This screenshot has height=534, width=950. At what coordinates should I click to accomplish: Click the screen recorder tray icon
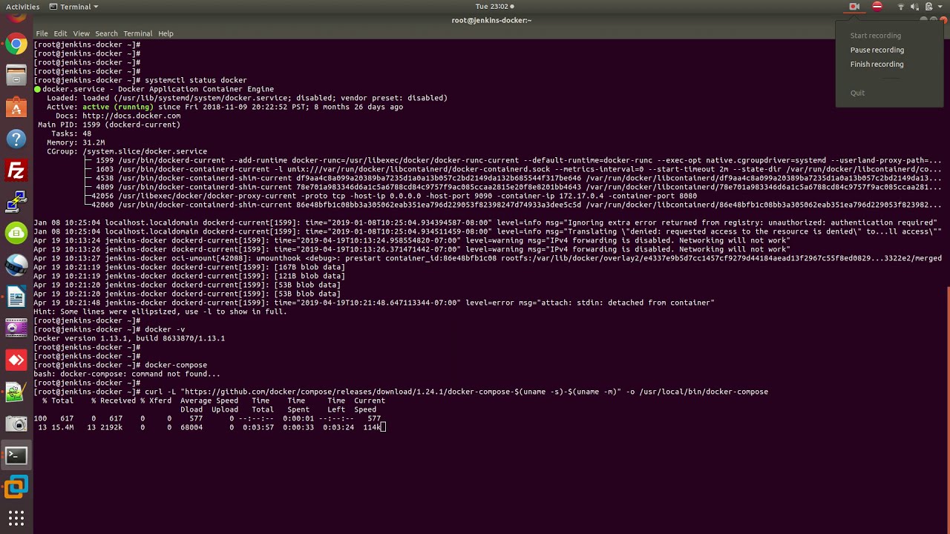tap(854, 7)
